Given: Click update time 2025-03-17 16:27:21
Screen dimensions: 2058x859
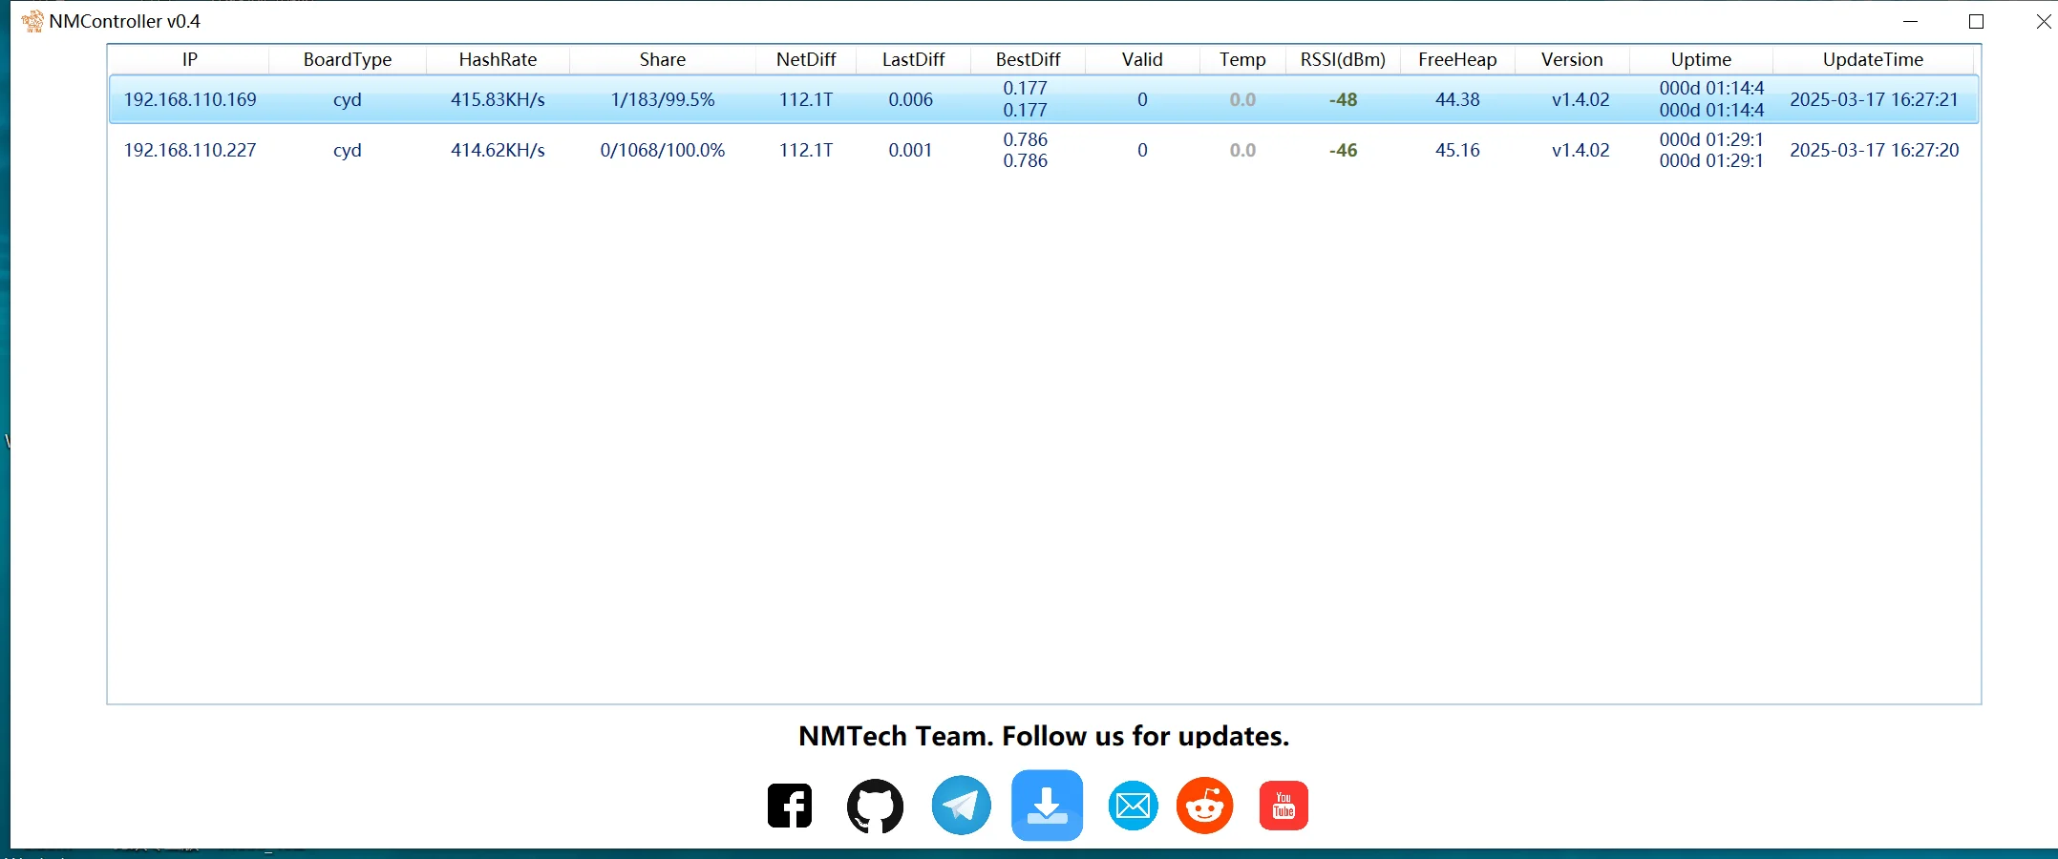Looking at the screenshot, I should [x=1874, y=99].
